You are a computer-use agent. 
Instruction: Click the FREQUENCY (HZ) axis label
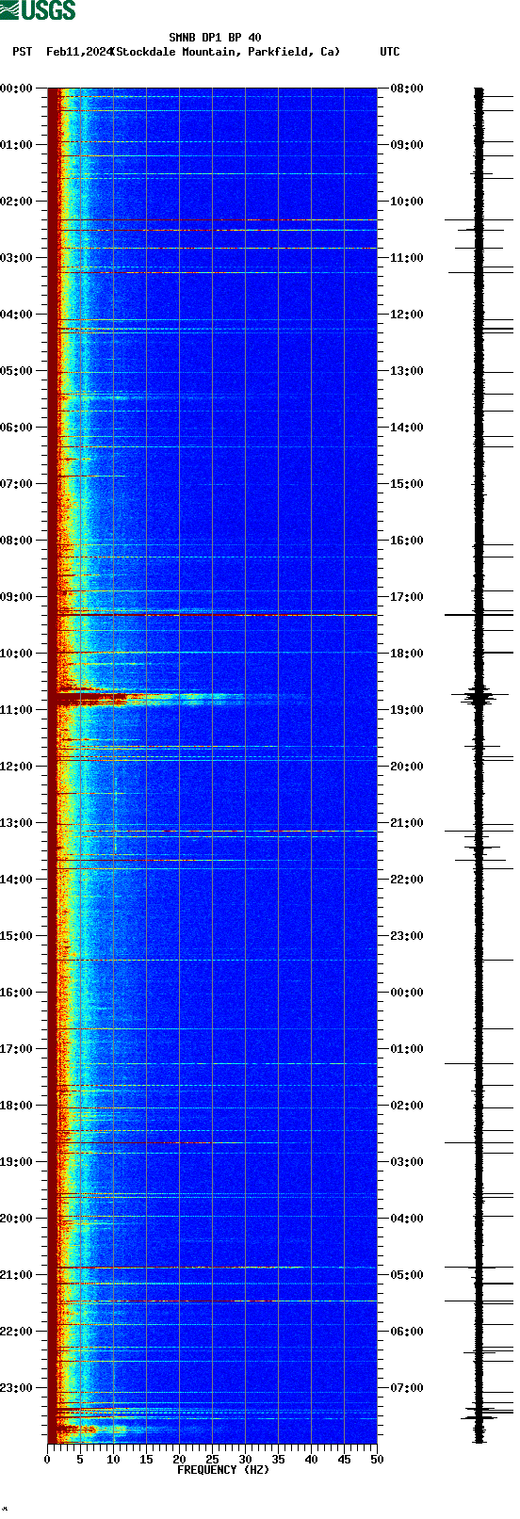(223, 1470)
